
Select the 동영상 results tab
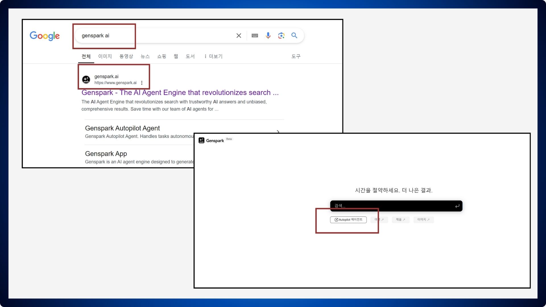126,56
